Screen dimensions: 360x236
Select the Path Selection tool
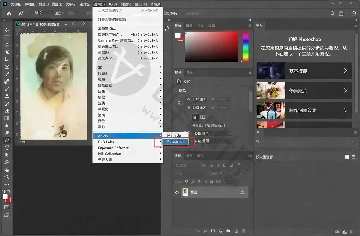(7, 155)
